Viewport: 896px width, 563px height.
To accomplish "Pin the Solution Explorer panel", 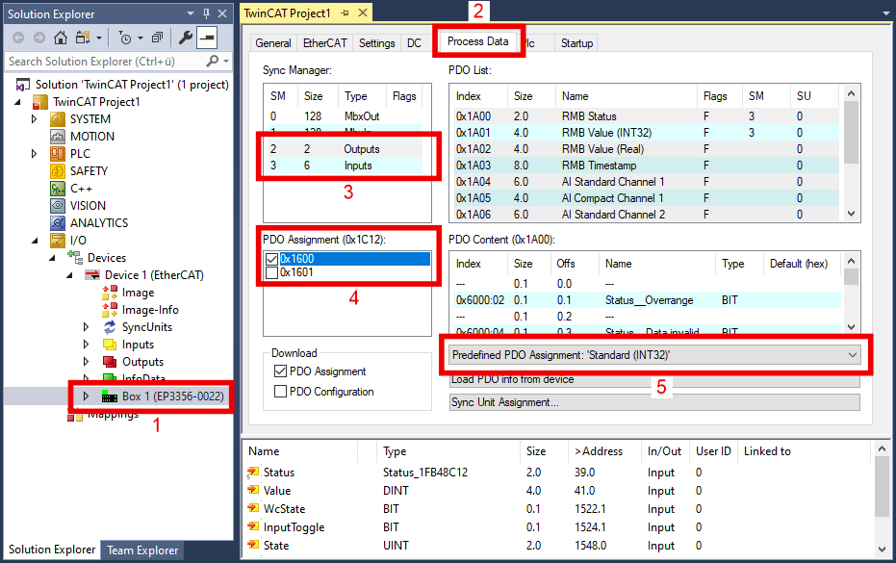I will pos(207,13).
